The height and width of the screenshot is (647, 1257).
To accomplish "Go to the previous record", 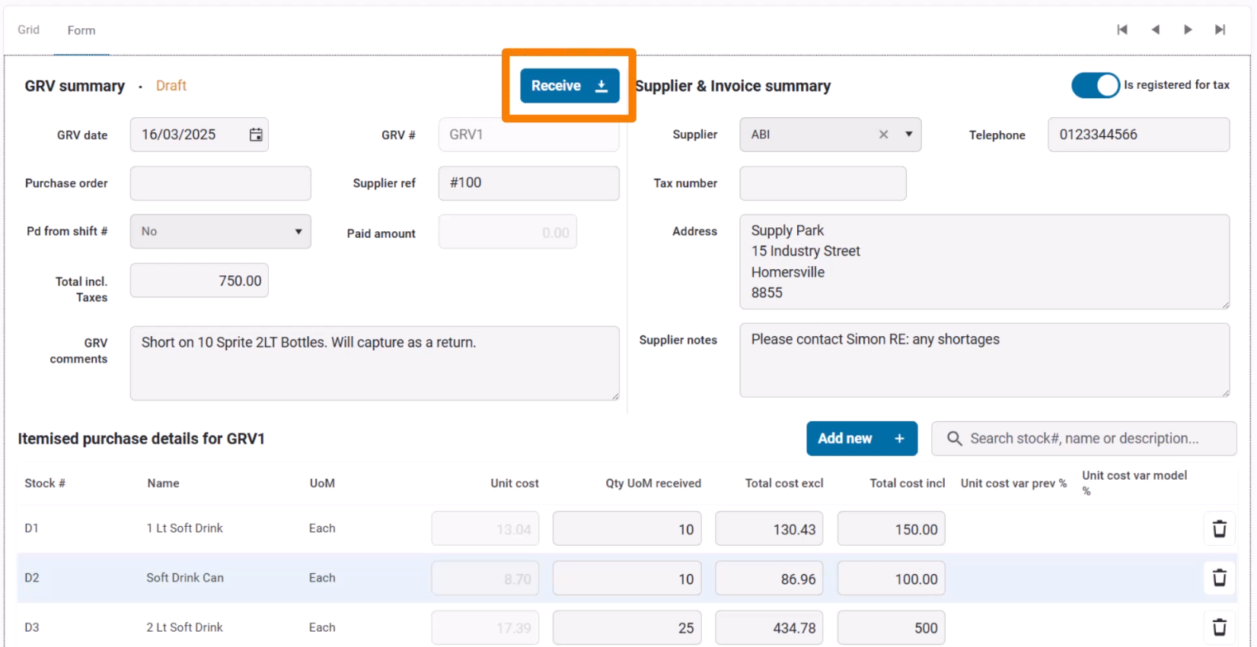I will (1155, 30).
